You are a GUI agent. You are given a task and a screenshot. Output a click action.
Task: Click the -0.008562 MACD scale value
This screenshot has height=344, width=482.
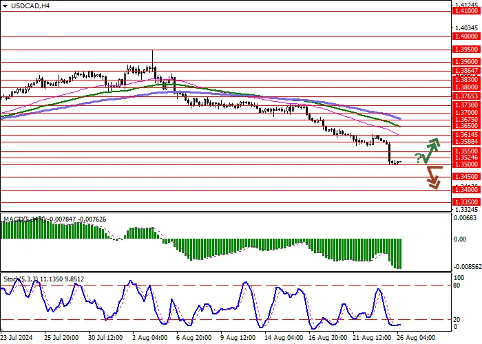coord(467,267)
